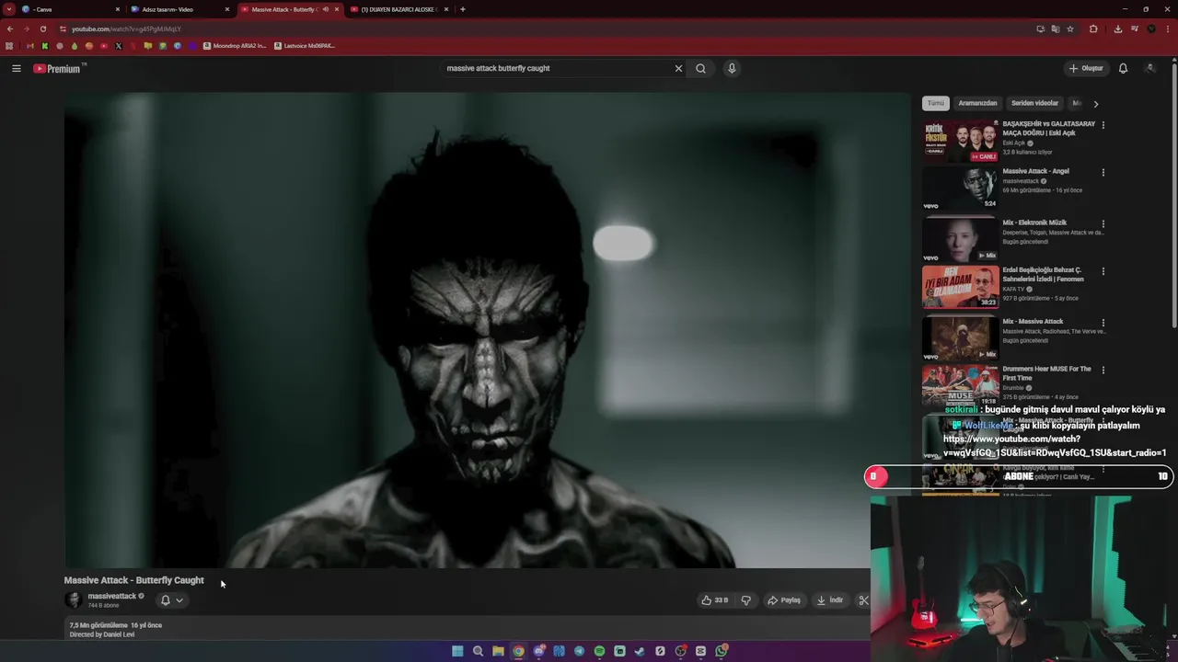
Task: Open options for Erdal Beşikçioğlu video
Action: [x=1103, y=271]
